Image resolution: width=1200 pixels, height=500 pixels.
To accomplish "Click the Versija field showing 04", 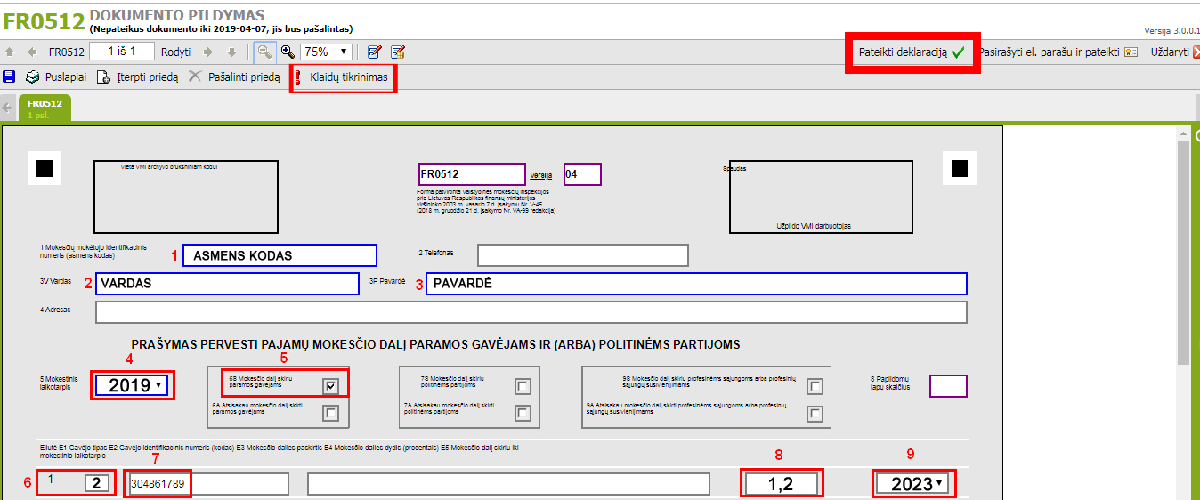I will (x=582, y=174).
